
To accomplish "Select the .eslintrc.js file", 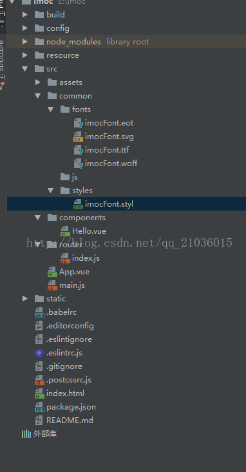I will tap(64, 353).
